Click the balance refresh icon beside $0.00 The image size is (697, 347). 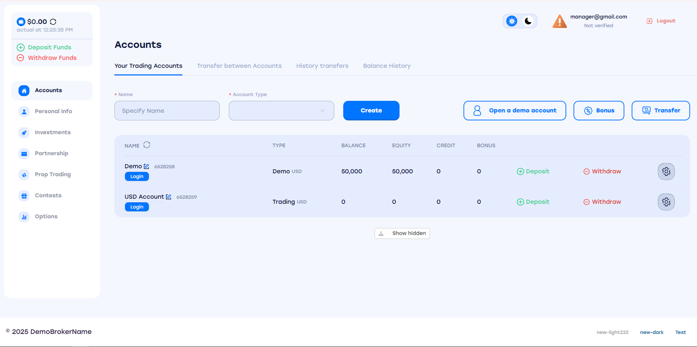click(53, 22)
